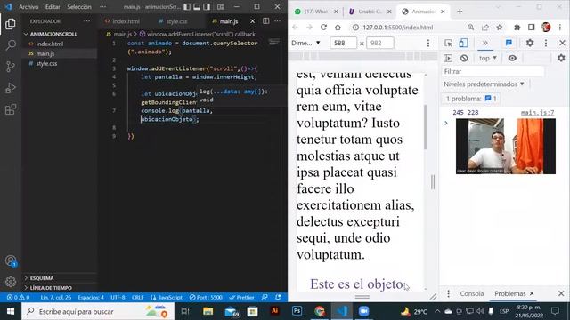The width and height of the screenshot is (570, 320).
Task: Open the Accounts menu in activity bar
Action: (x=11, y=260)
